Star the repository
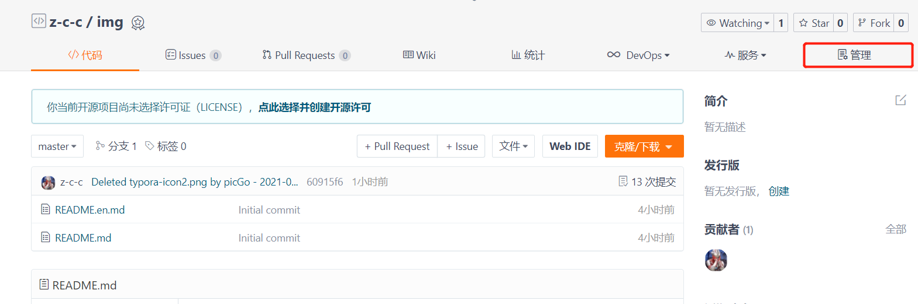 pos(814,23)
